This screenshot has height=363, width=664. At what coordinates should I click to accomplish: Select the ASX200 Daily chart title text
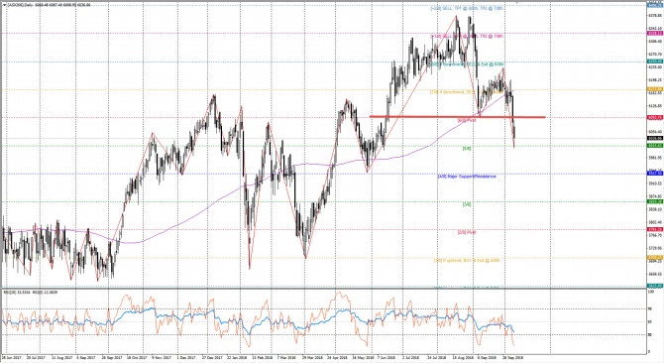coord(50,4)
